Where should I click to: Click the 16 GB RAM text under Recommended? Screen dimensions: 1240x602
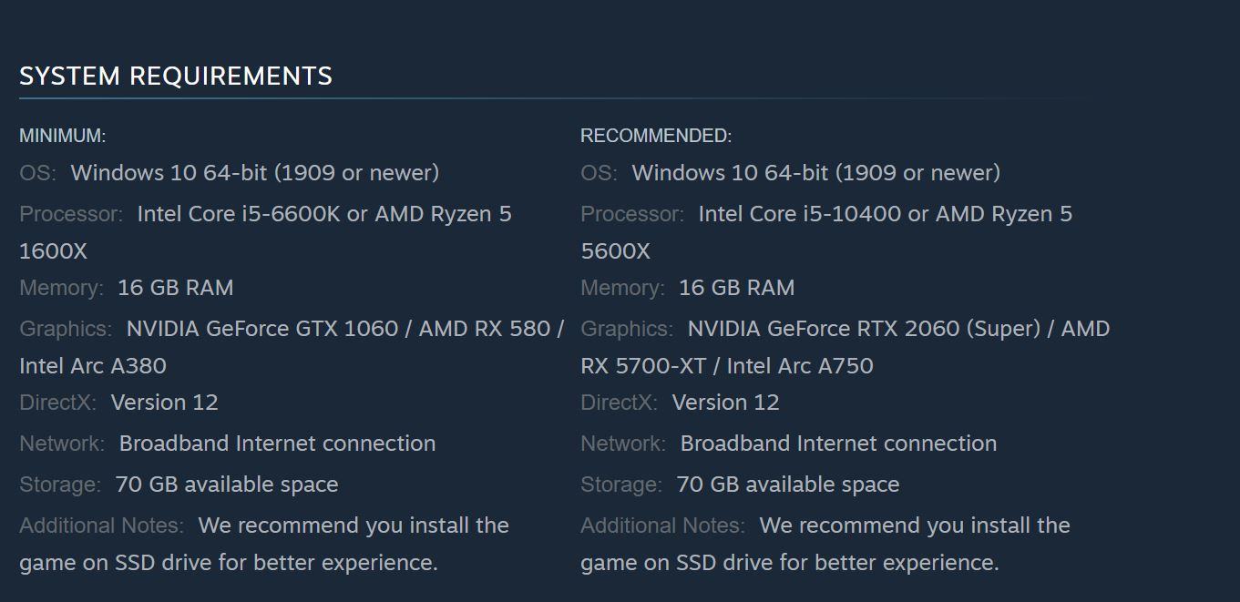tap(737, 288)
